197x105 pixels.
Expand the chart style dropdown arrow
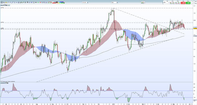[145, 2]
